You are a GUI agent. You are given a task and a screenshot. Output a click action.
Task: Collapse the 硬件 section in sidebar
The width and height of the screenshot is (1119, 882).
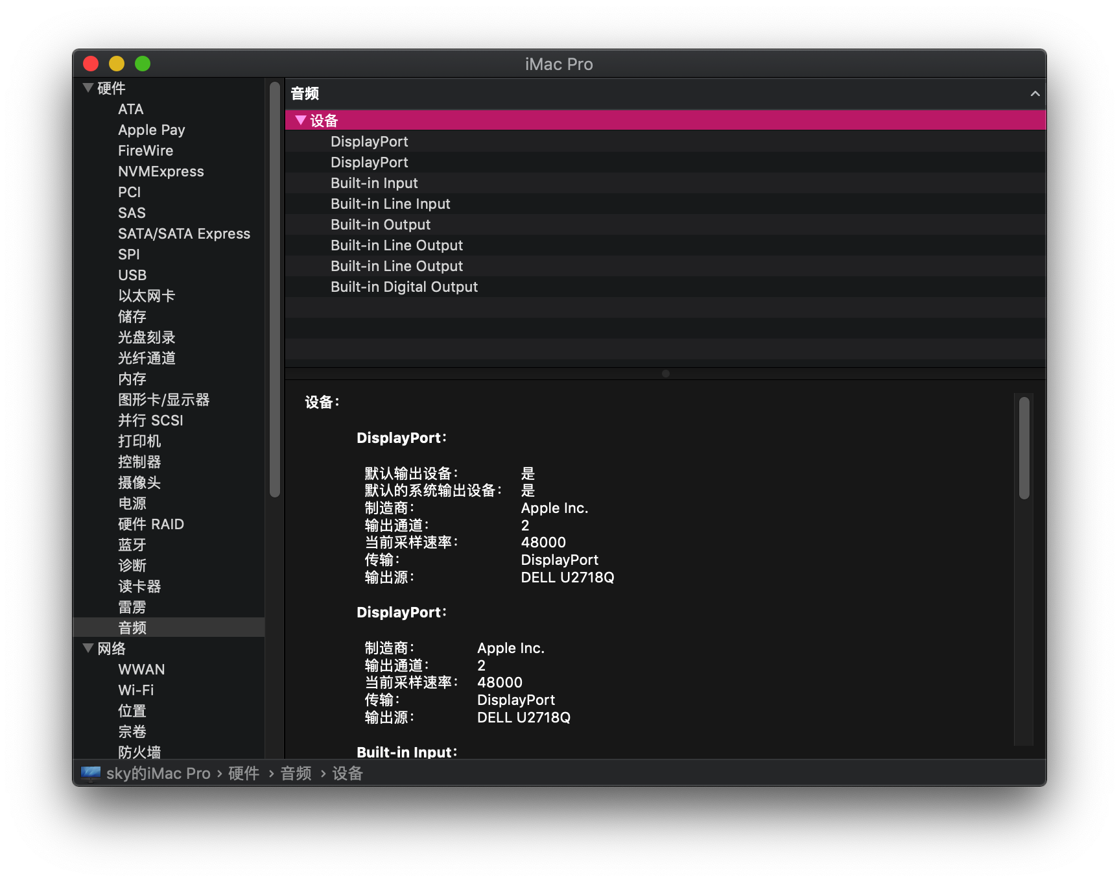pyautogui.click(x=88, y=88)
